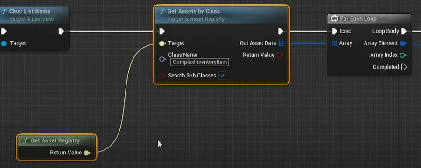421x168 pixels.
Task: Click the Search Sub Classes boolean pin
Action: point(162,76)
